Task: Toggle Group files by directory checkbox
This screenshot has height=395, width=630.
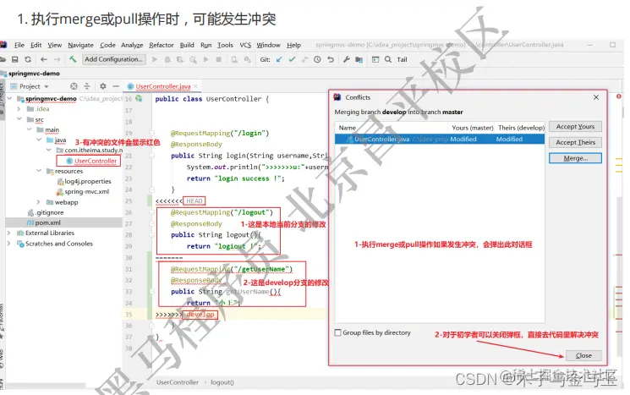Action: click(x=338, y=332)
